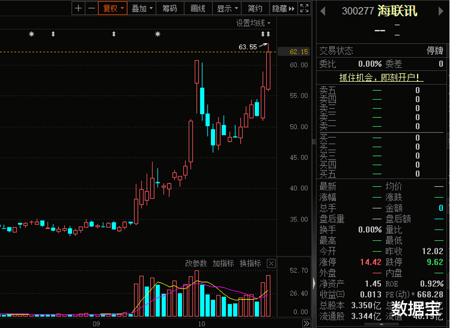Click the 收益 value 0.013
Viewport: 450px width, 328px height.
(370, 294)
